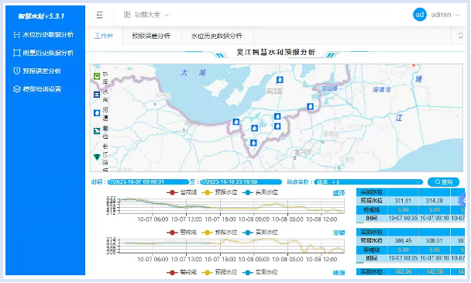The width and height of the screenshot is (471, 283).
Task: Click the 盛泽 station title link
Action: [339, 193]
